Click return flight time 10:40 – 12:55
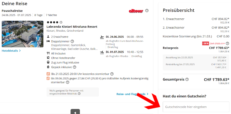 pyautogui.click(x=135, y=52)
